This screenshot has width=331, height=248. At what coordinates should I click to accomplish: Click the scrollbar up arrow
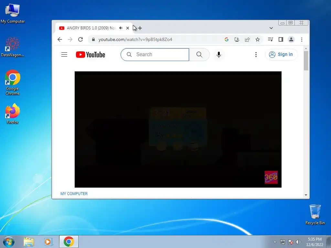[x=306, y=48]
